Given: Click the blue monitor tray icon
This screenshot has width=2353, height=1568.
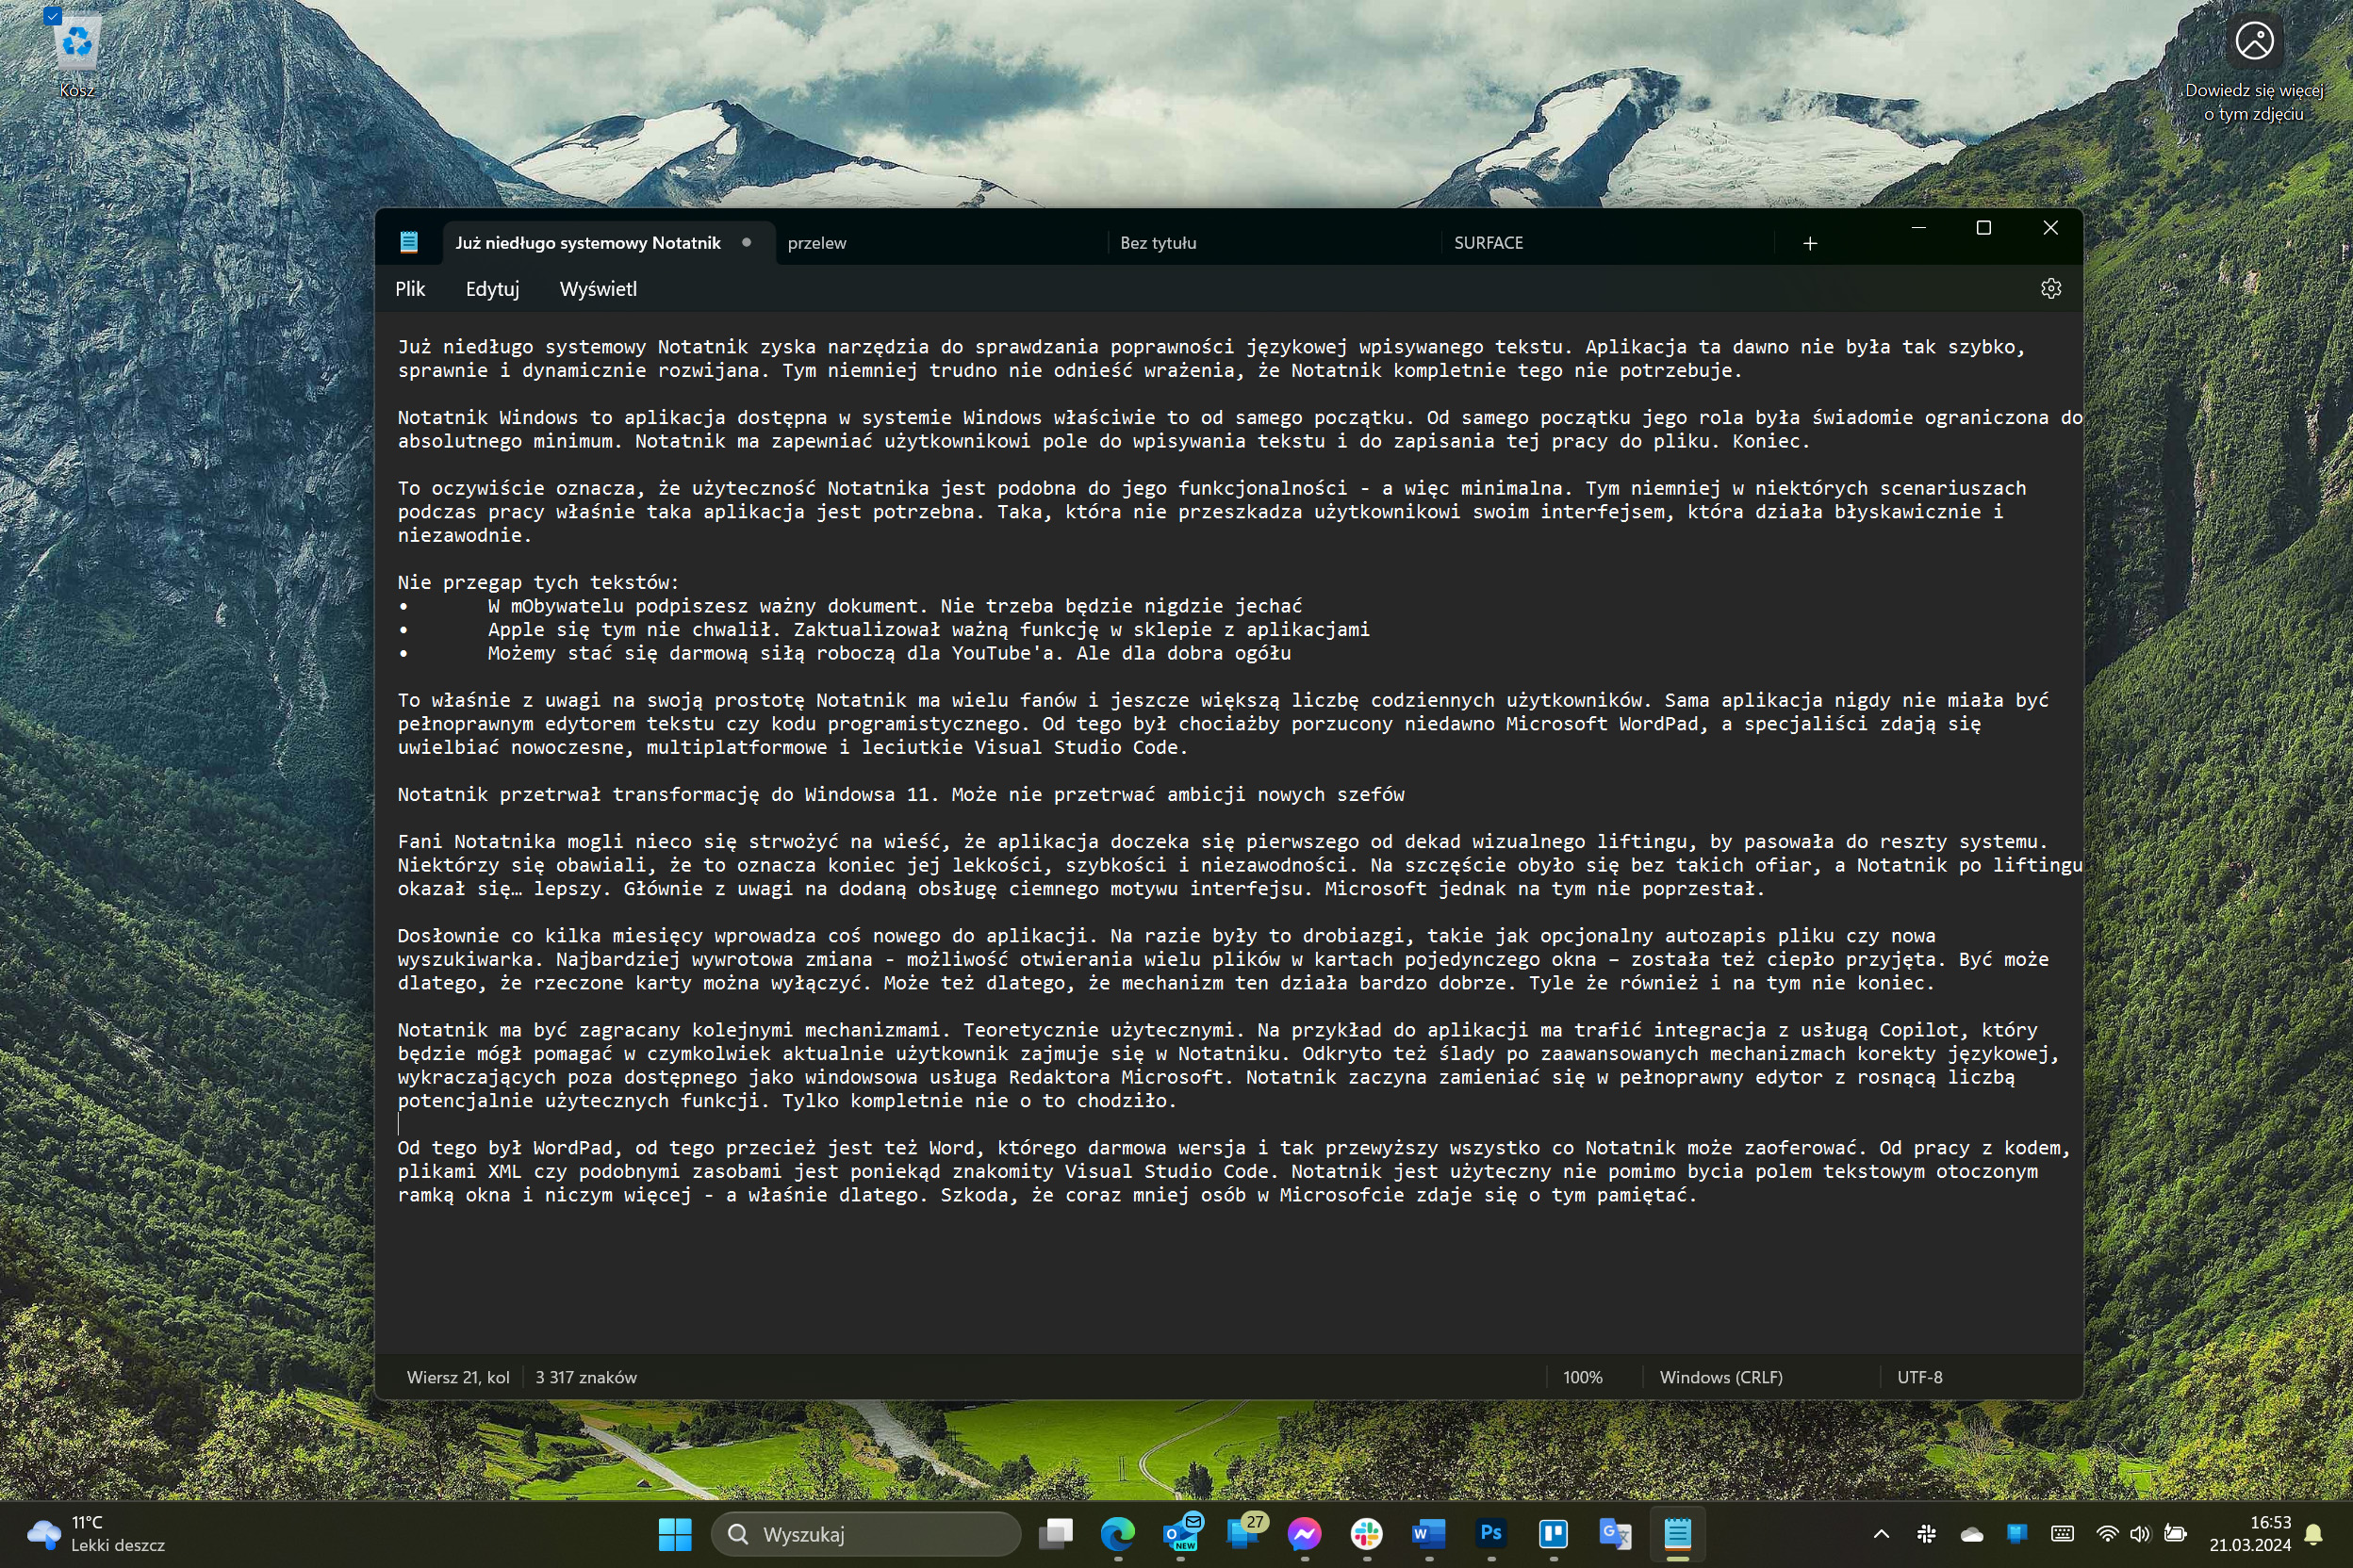Looking at the screenshot, I should click(2016, 1533).
